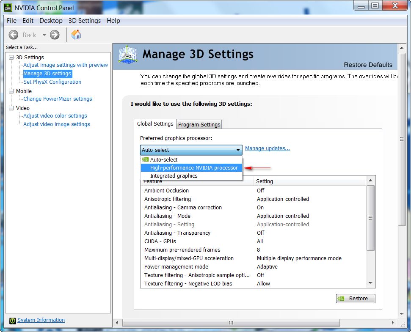Collapse the Video tree node
The image size is (411, 332).
(11, 108)
